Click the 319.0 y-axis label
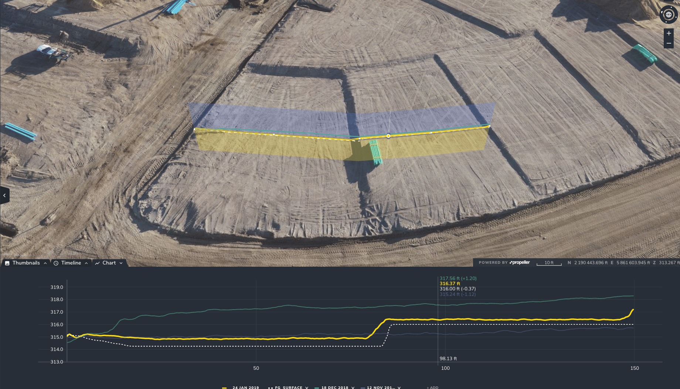Image resolution: width=680 pixels, height=389 pixels. pyautogui.click(x=57, y=287)
